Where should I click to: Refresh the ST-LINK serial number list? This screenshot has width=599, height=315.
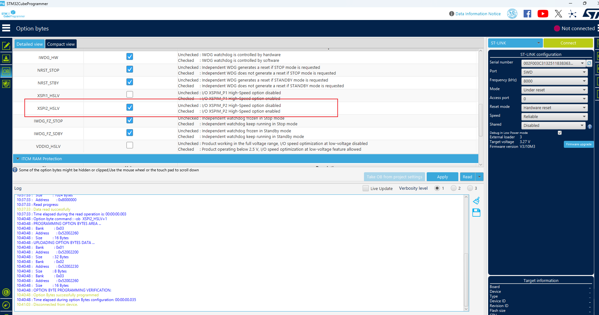coord(589,63)
